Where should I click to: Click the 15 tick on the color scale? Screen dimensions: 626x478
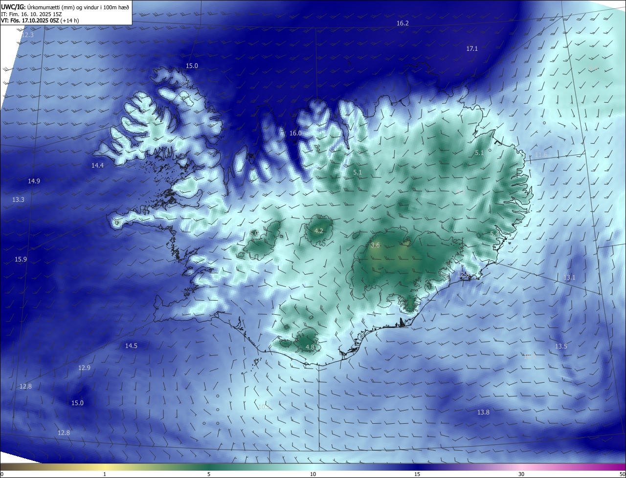417,475
